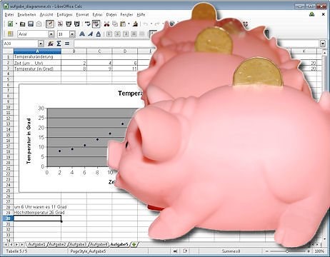Select column A header
This screenshot has height=257, width=330.
point(37,51)
